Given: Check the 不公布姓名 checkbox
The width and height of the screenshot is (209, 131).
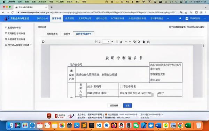Looking at the screenshot, I should pyautogui.click(x=121, y=87).
